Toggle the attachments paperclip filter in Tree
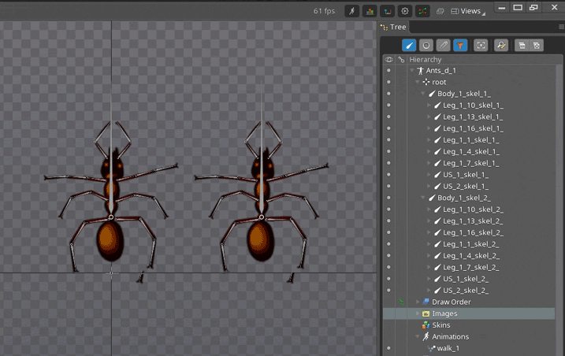 (444, 46)
